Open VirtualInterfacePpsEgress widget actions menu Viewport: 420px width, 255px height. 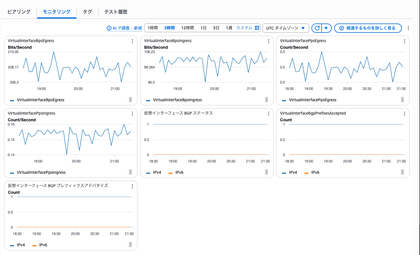pos(404,41)
